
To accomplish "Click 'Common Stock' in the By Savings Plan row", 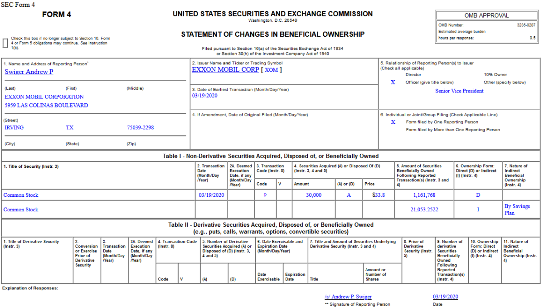I will tap(21, 210).
